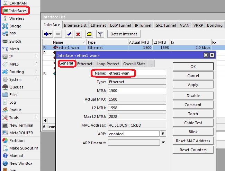This screenshot has width=225, height=171.
Task: Launch New WinBox
Action: coord(21,163)
